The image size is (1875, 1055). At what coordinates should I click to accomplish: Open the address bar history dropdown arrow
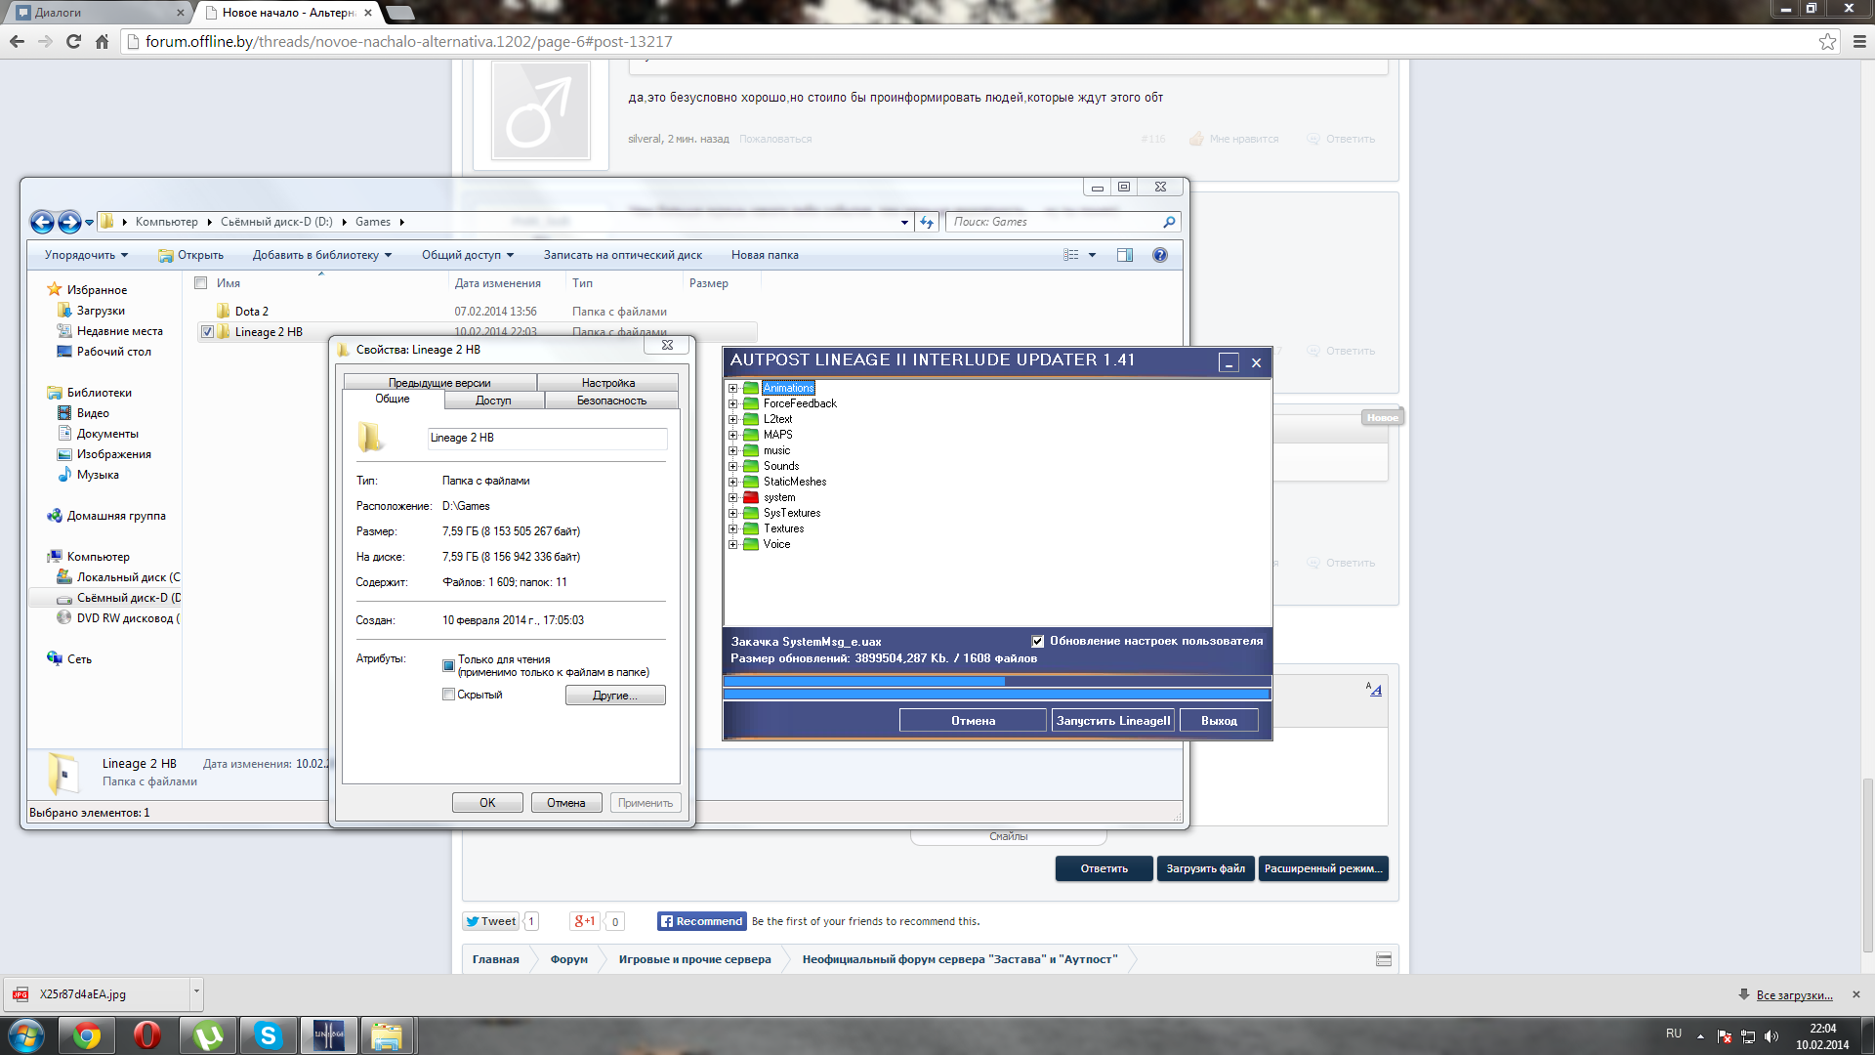coord(904,223)
